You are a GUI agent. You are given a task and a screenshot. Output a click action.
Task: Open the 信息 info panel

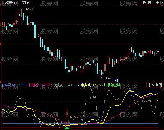(151, 2)
